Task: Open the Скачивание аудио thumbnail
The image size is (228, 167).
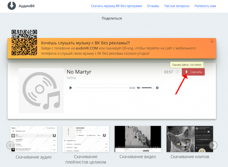Action: pos(34,139)
